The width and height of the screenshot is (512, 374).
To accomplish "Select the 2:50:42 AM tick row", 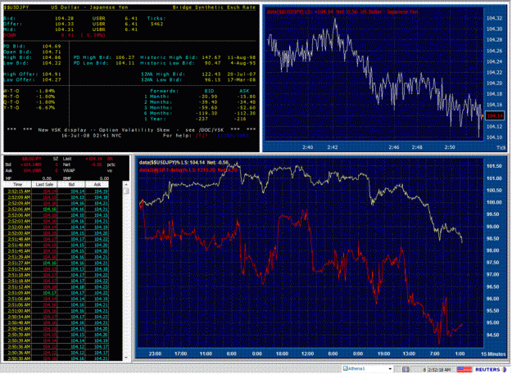I will pyautogui.click(x=57, y=329).
